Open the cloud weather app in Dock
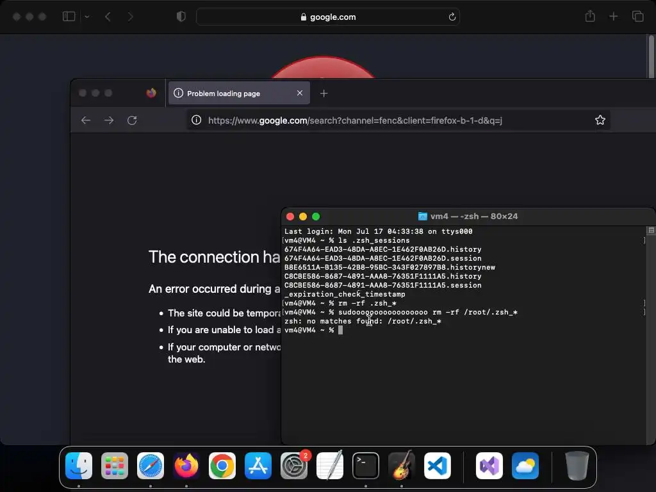The image size is (656, 492). (x=525, y=466)
